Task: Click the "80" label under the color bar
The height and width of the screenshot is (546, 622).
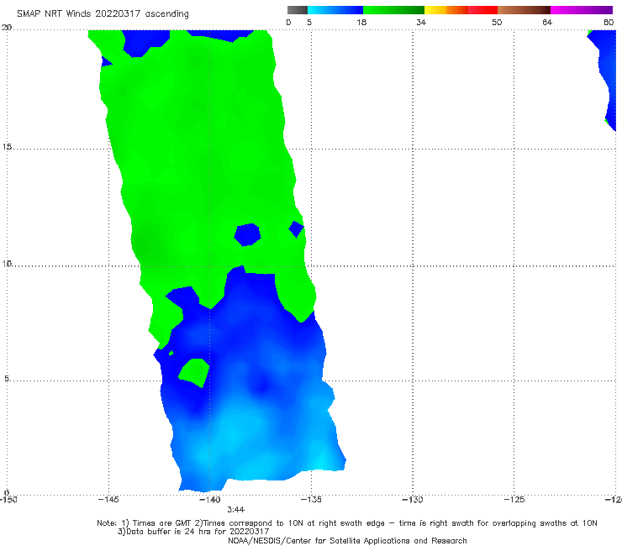Action: 609,22
